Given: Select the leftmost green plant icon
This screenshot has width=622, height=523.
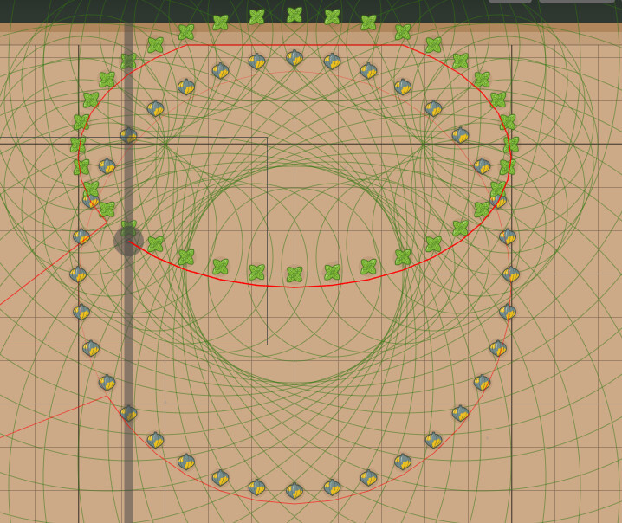Looking at the screenshot, I should 78,145.
